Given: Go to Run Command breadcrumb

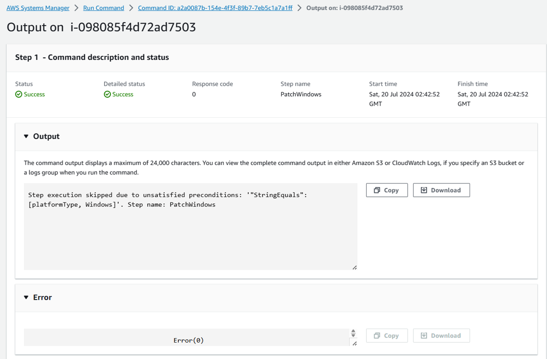Looking at the screenshot, I should pyautogui.click(x=103, y=8).
